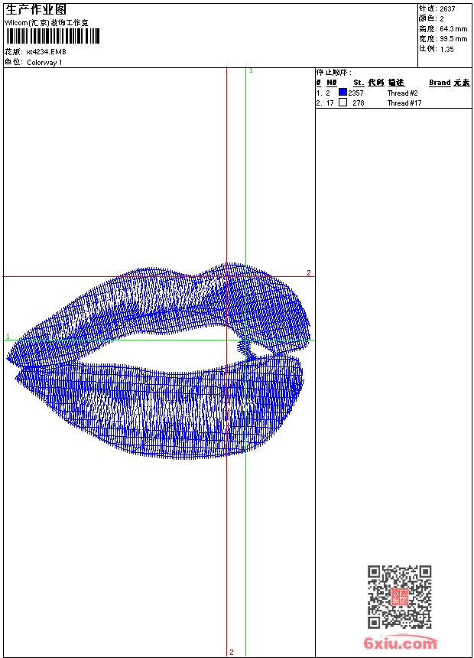Image resolution: width=474 pixels, height=658 pixels.
Task: Click the stitch count value 2637
Action: (x=447, y=9)
